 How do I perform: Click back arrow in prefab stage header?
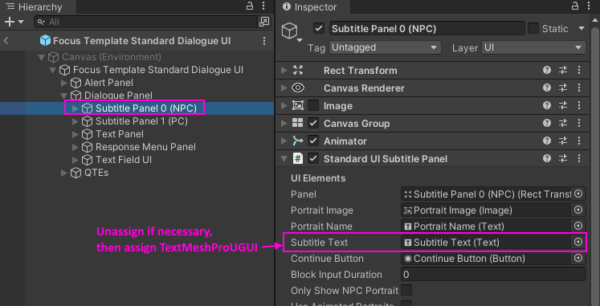tap(6, 40)
